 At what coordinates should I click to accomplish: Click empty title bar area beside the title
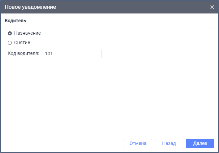pyautogui.click(x=135, y=7)
